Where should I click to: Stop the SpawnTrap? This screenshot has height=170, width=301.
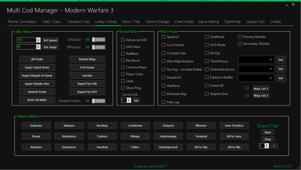click(x=268, y=139)
